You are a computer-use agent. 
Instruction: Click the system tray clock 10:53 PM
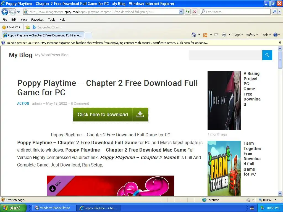273,208
